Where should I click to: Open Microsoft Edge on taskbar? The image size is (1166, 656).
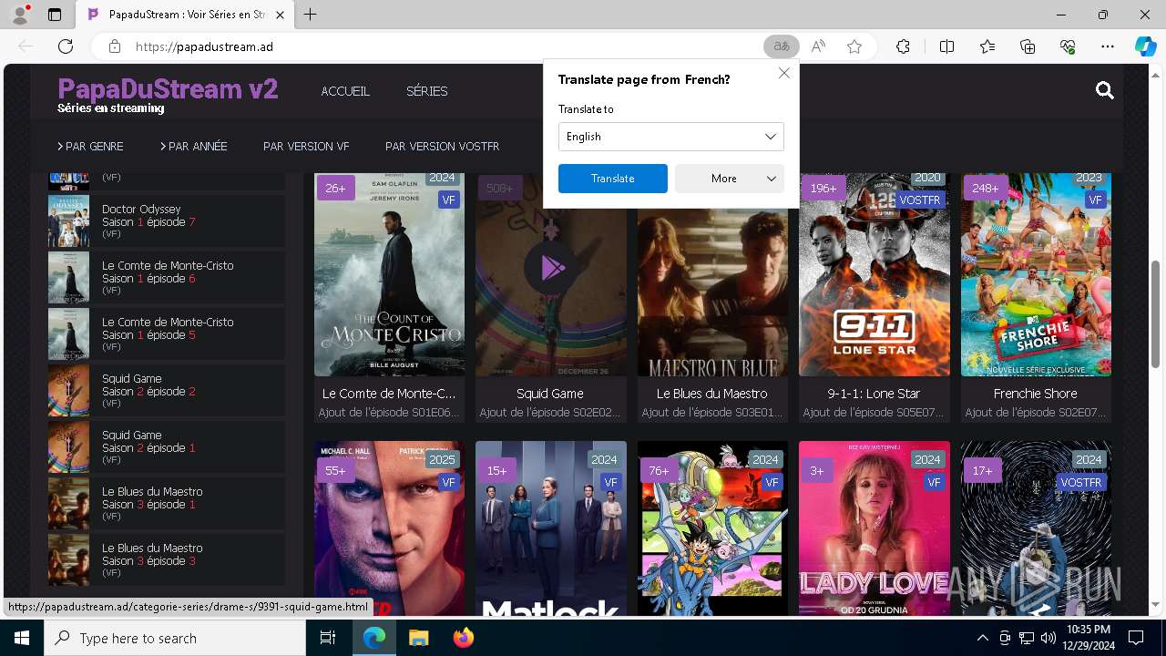[x=374, y=638]
